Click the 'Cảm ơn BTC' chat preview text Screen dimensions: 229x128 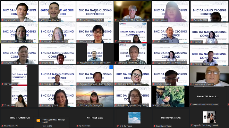pyautogui.click(x=47, y=126)
